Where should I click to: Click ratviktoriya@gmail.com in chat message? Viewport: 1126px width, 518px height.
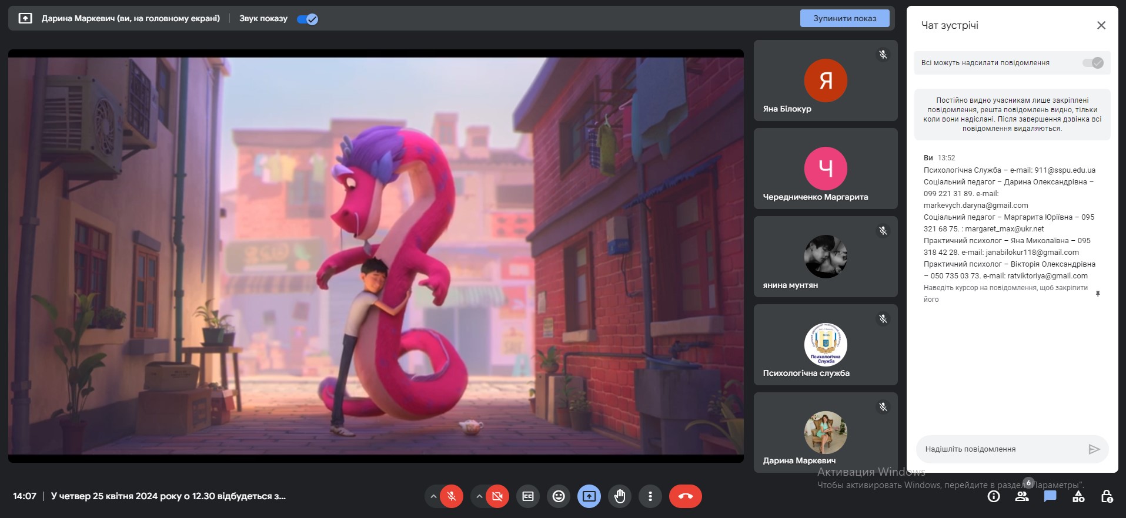point(1047,276)
